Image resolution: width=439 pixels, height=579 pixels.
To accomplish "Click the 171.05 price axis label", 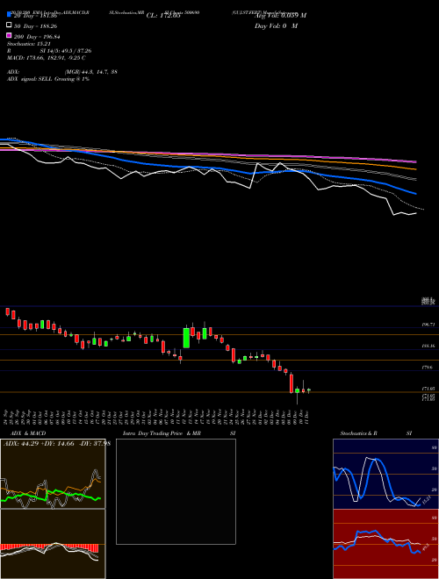I will tap(428, 389).
